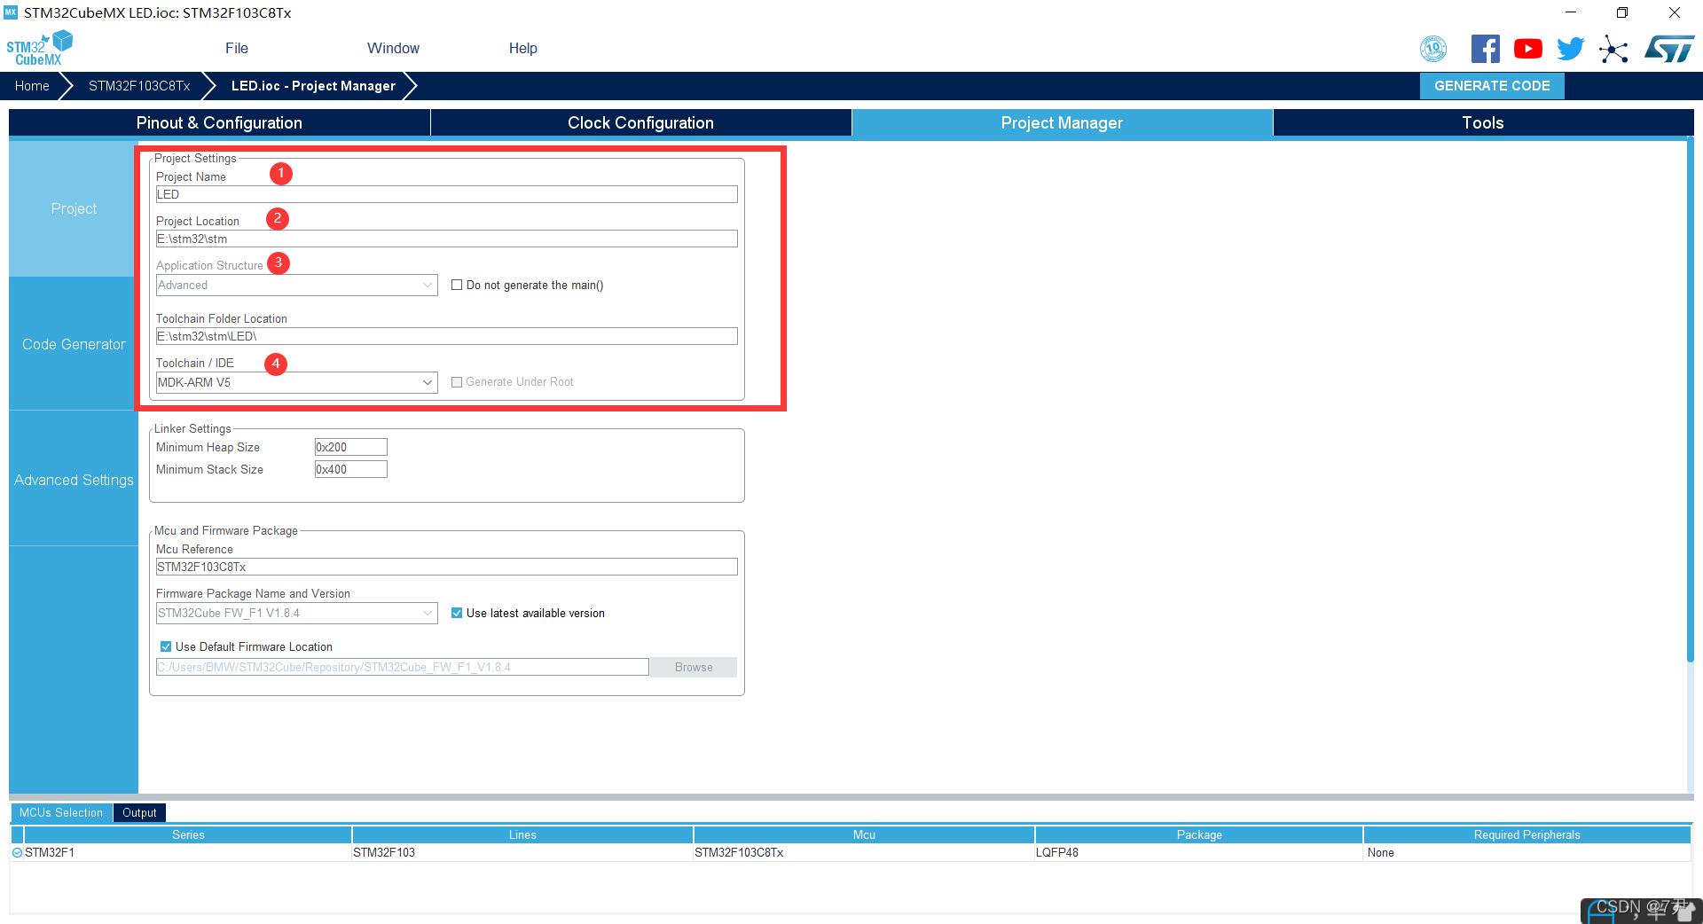The image size is (1703, 924).
Task: Click the STM32F103C8Tx breadcrumb
Action: pos(139,86)
